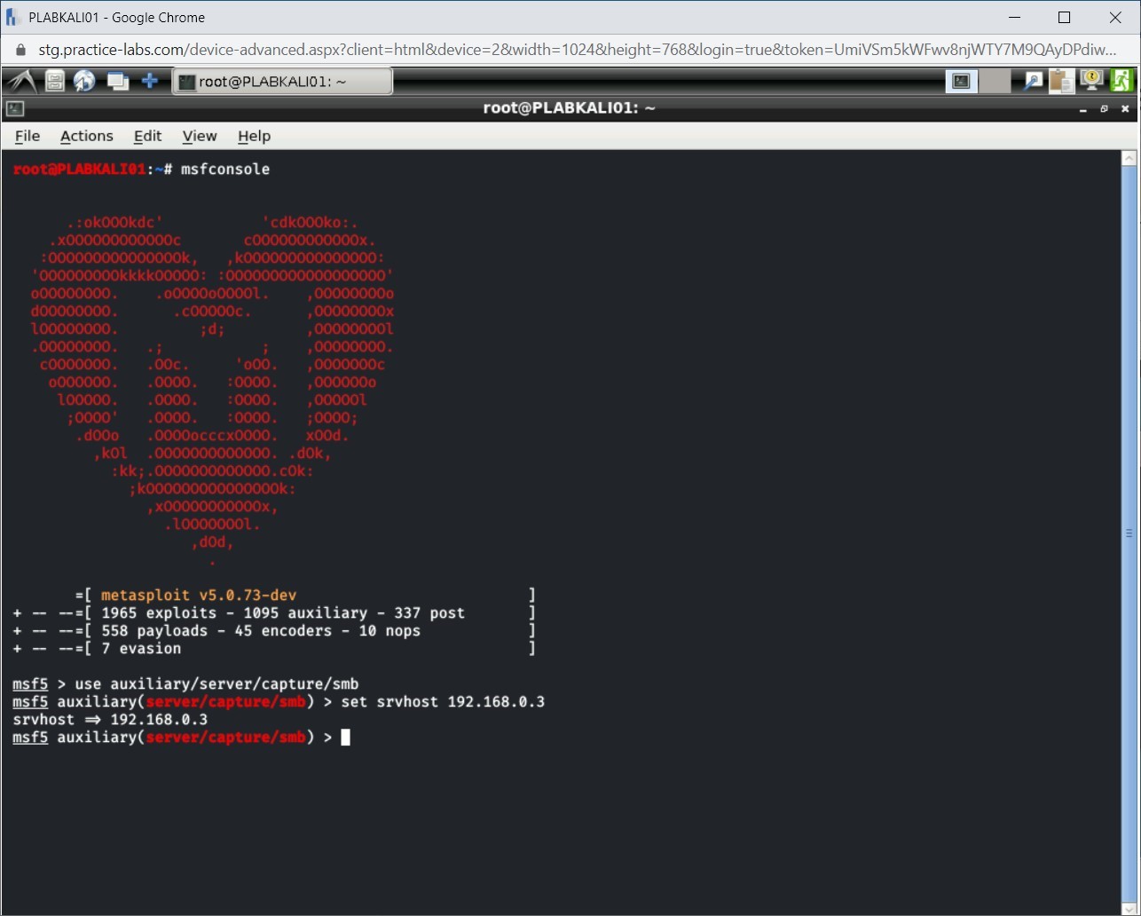This screenshot has width=1141, height=916.
Task: Click the terminal icon in the window title bar
Action: pos(14,108)
